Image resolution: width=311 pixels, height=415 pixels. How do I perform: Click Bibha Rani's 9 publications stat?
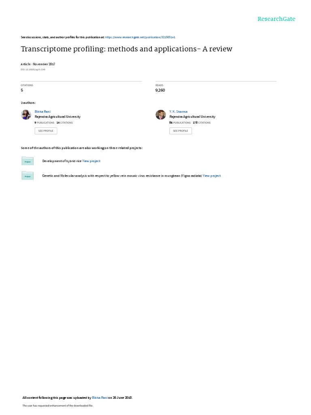click(x=45, y=122)
